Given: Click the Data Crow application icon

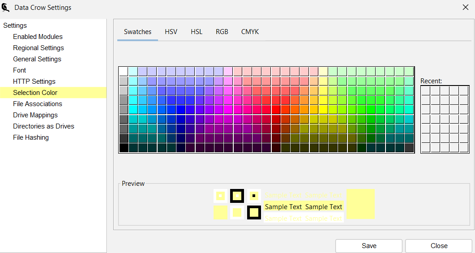Looking at the screenshot, I should pyautogui.click(x=6, y=7).
